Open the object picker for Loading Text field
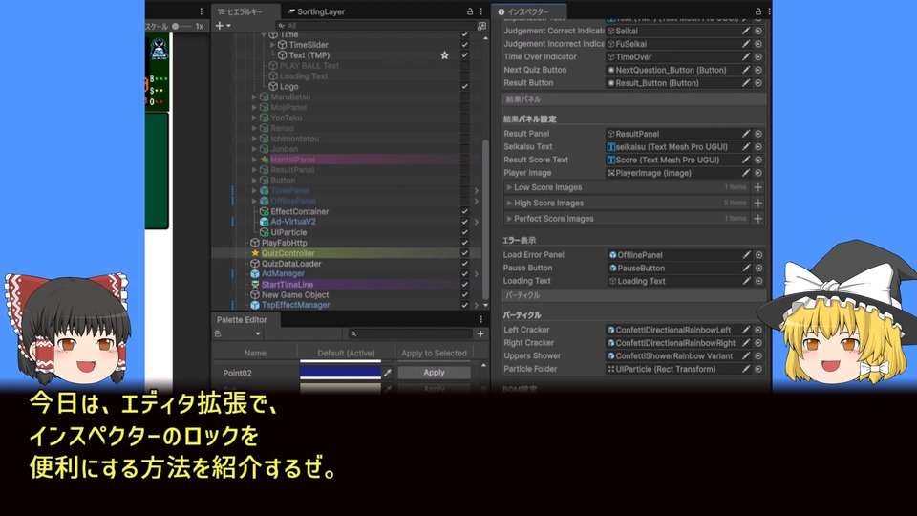 (x=758, y=281)
